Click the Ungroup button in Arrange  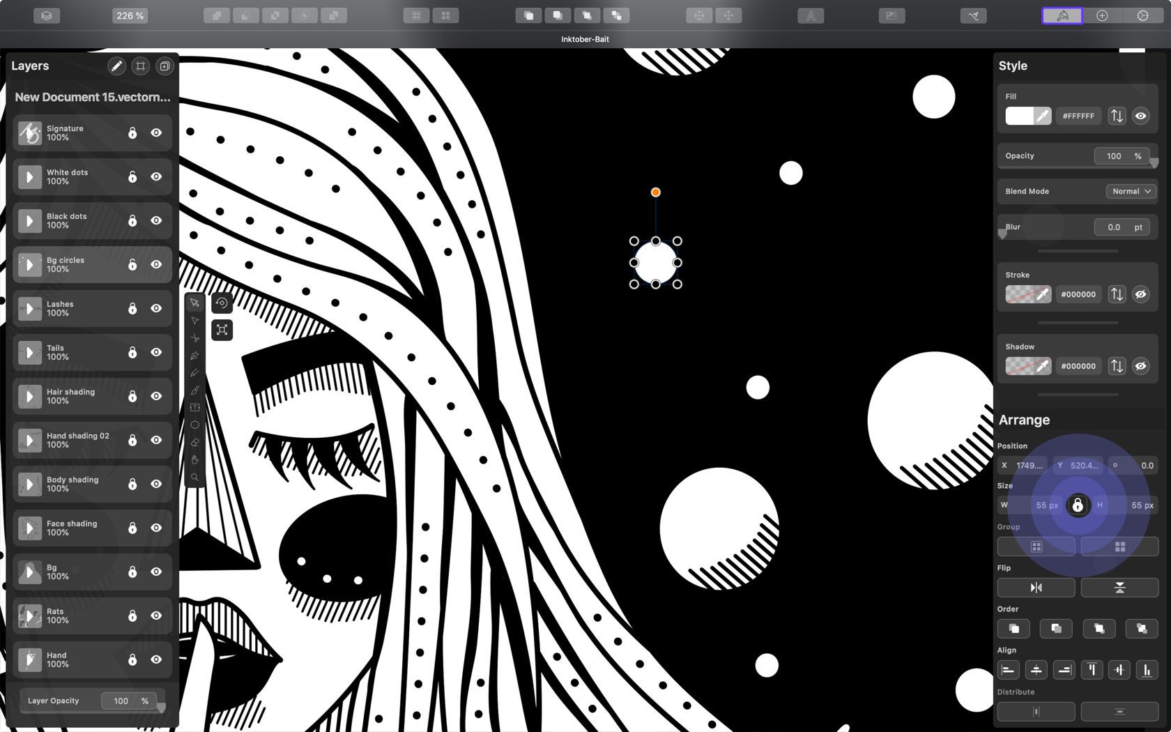pos(1119,547)
